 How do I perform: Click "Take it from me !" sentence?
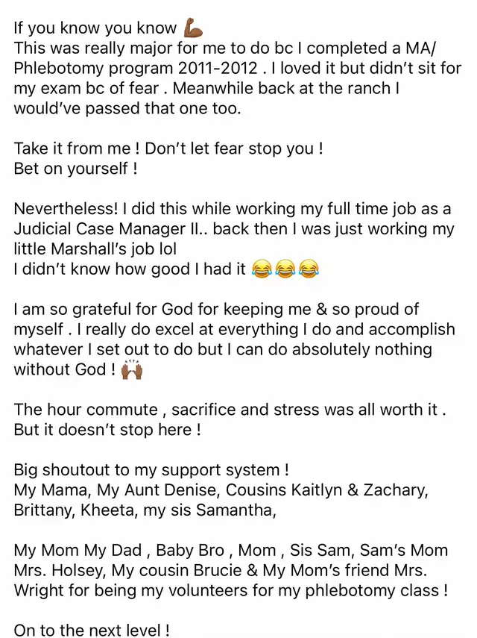pyautogui.click(x=77, y=148)
